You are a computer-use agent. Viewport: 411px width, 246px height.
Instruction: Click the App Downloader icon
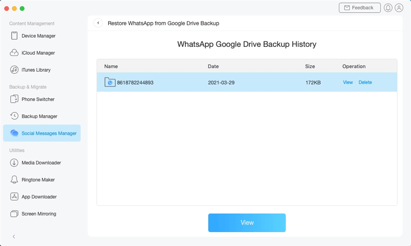coord(14,197)
